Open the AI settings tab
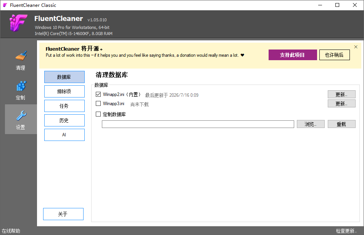Image resolution: width=364 pixels, height=235 pixels. pyautogui.click(x=64, y=135)
